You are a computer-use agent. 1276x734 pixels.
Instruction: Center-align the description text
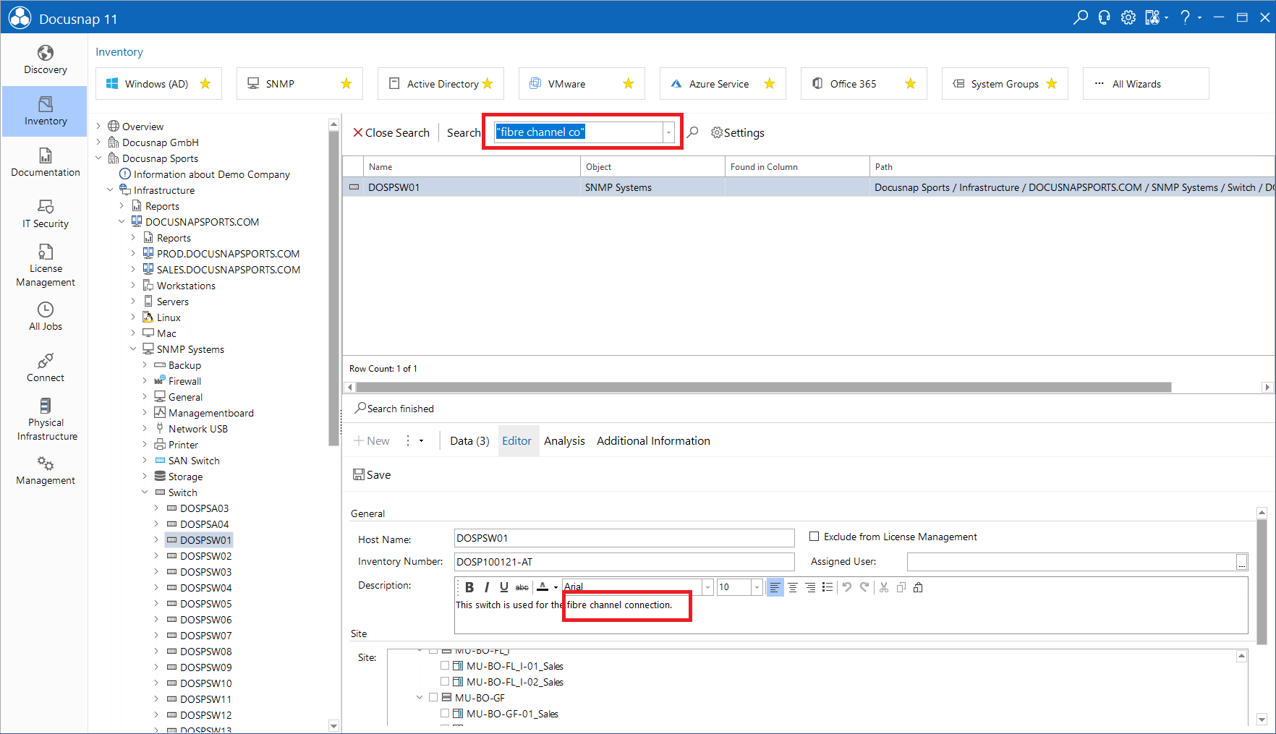[x=793, y=587]
